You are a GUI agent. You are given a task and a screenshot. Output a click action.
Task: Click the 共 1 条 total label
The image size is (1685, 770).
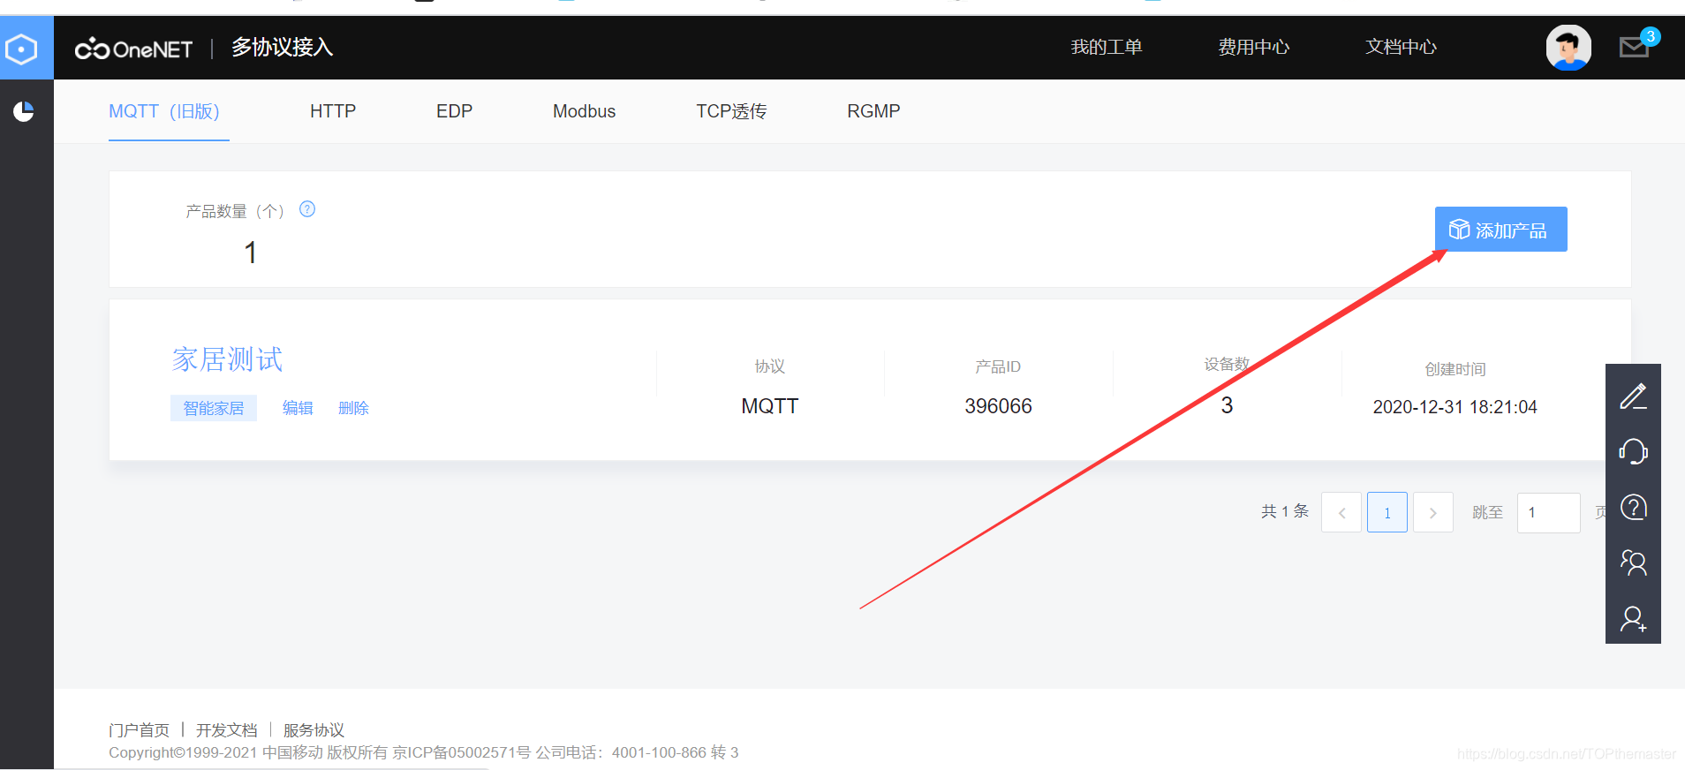[x=1285, y=511]
